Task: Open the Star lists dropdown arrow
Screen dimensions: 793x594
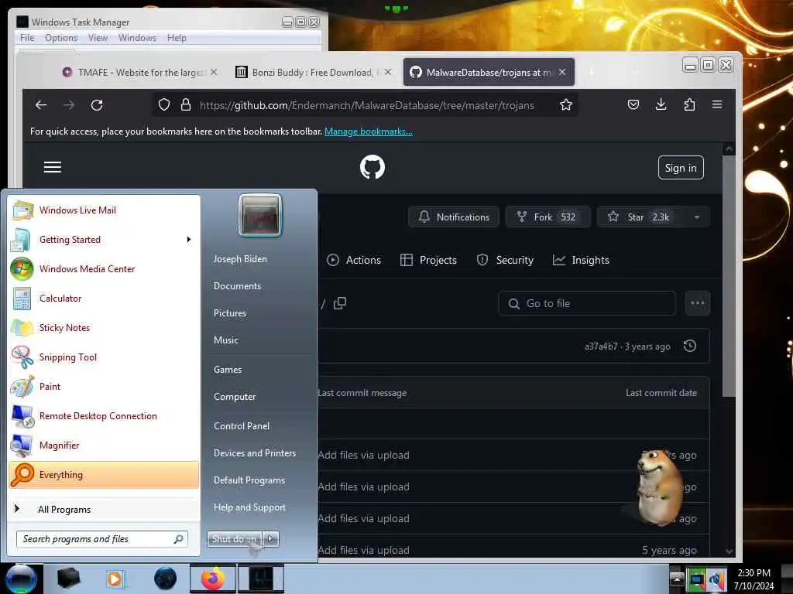Action: tap(698, 217)
